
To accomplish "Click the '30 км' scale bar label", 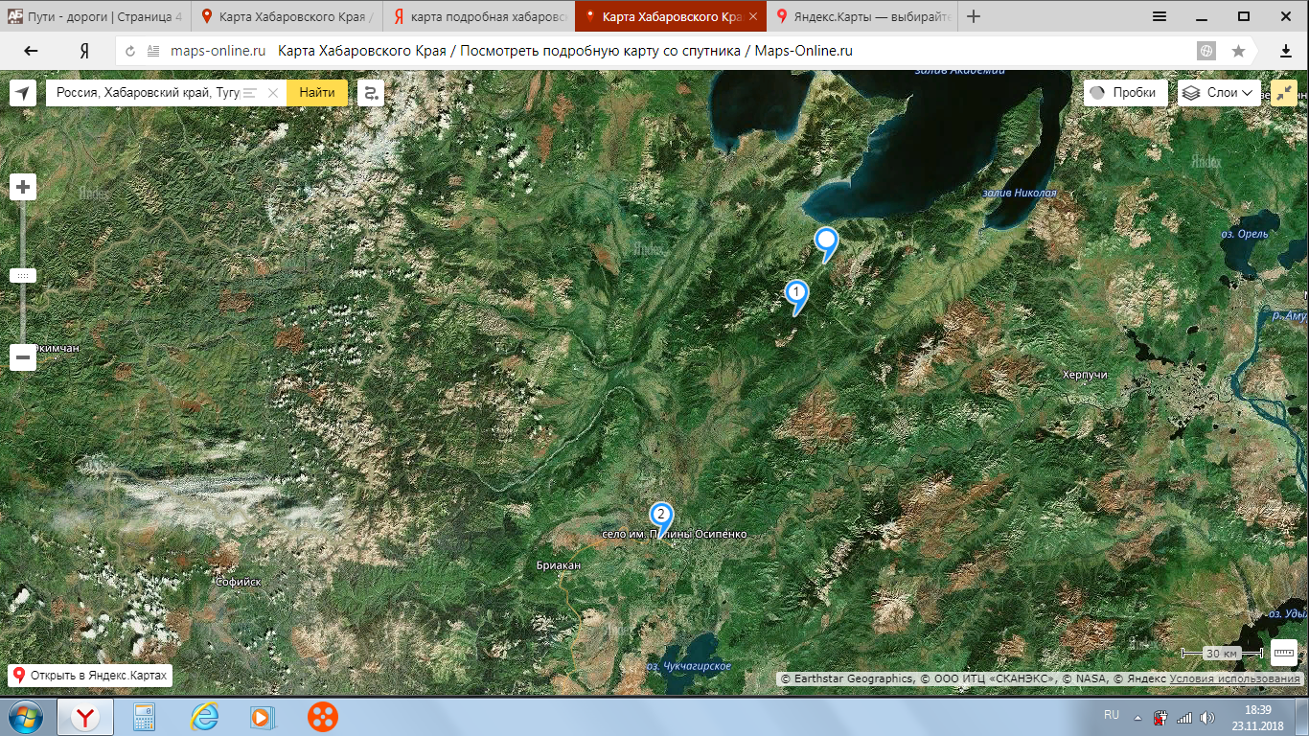I will pos(1221,653).
